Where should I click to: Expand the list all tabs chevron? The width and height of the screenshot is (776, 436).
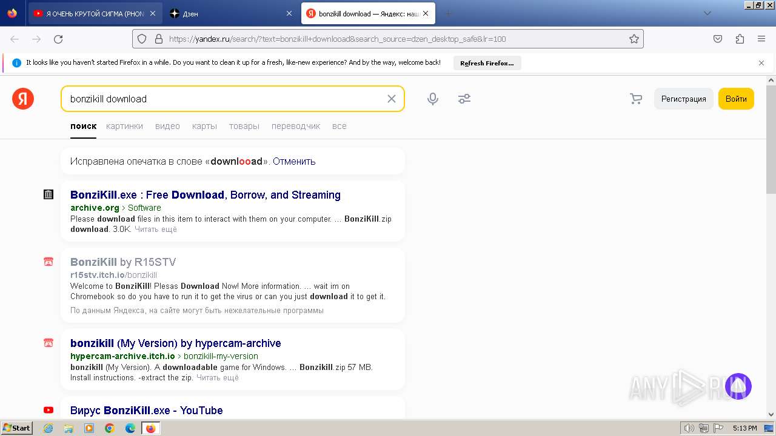coord(707,13)
